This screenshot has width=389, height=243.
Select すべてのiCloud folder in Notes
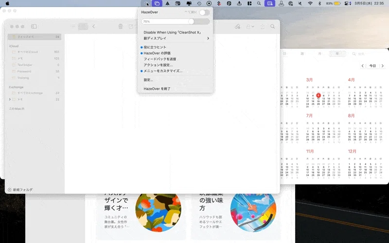pos(35,52)
